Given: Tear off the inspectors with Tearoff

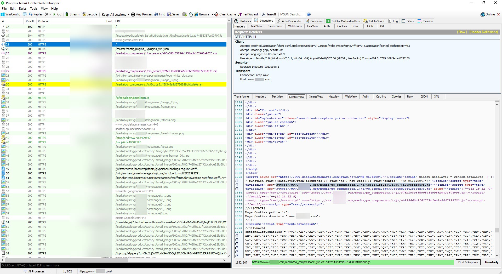Looking at the screenshot, I should (269, 14).
